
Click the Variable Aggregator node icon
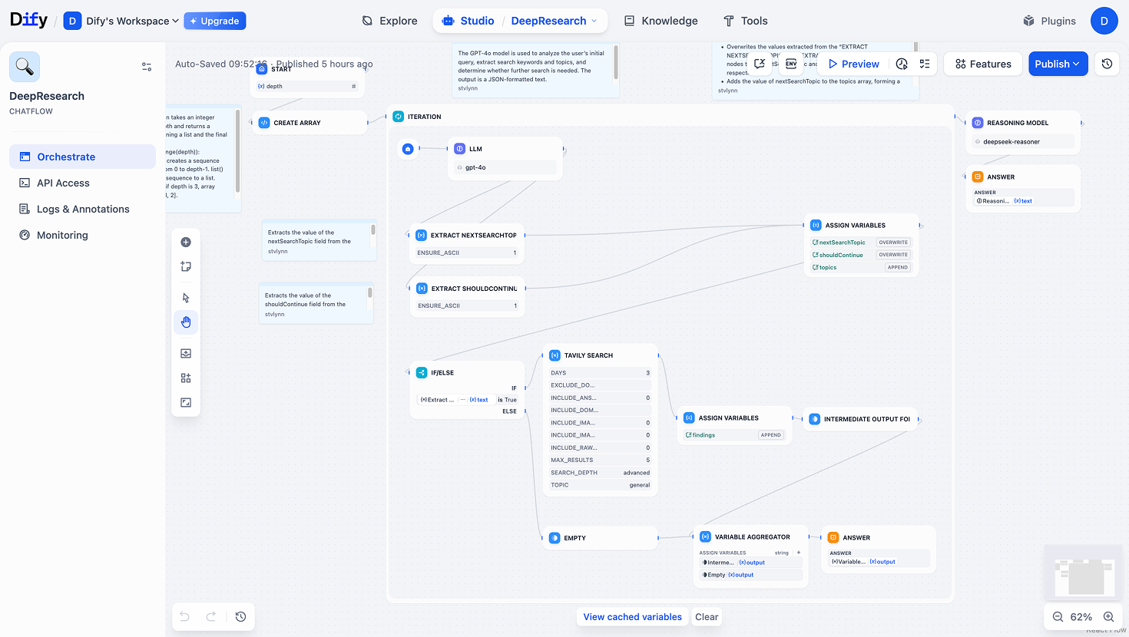(705, 536)
